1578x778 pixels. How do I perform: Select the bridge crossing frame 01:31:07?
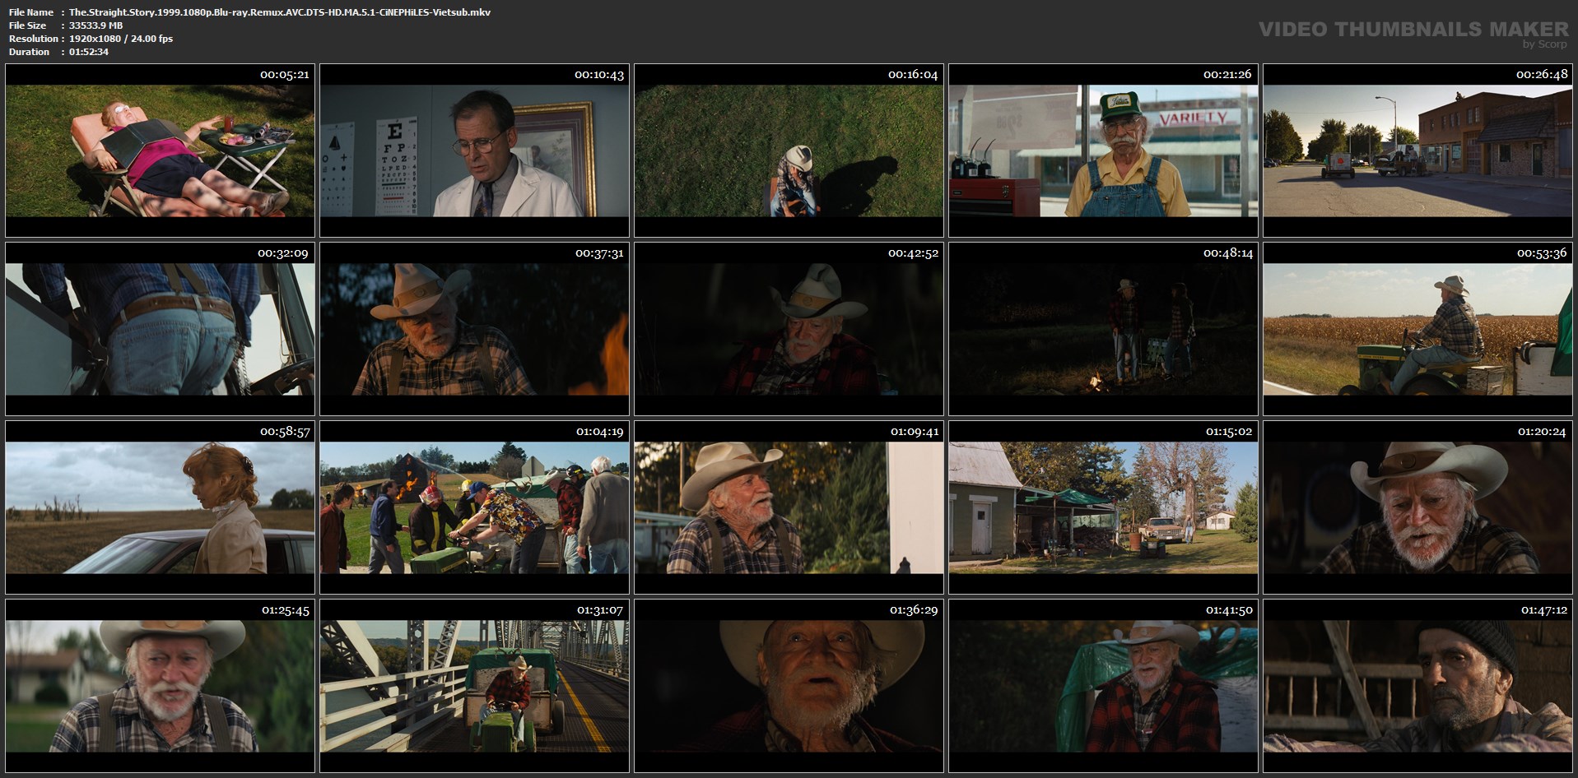(474, 686)
